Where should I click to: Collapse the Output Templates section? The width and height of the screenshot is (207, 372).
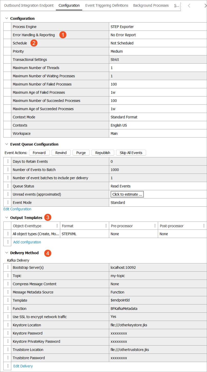[x=7, y=218]
